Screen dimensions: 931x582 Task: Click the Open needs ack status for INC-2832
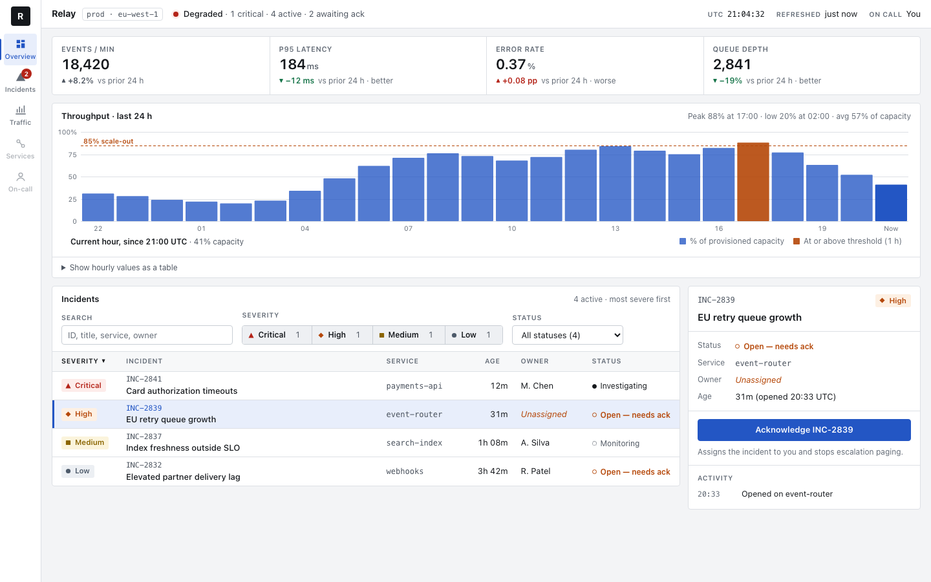(x=631, y=472)
